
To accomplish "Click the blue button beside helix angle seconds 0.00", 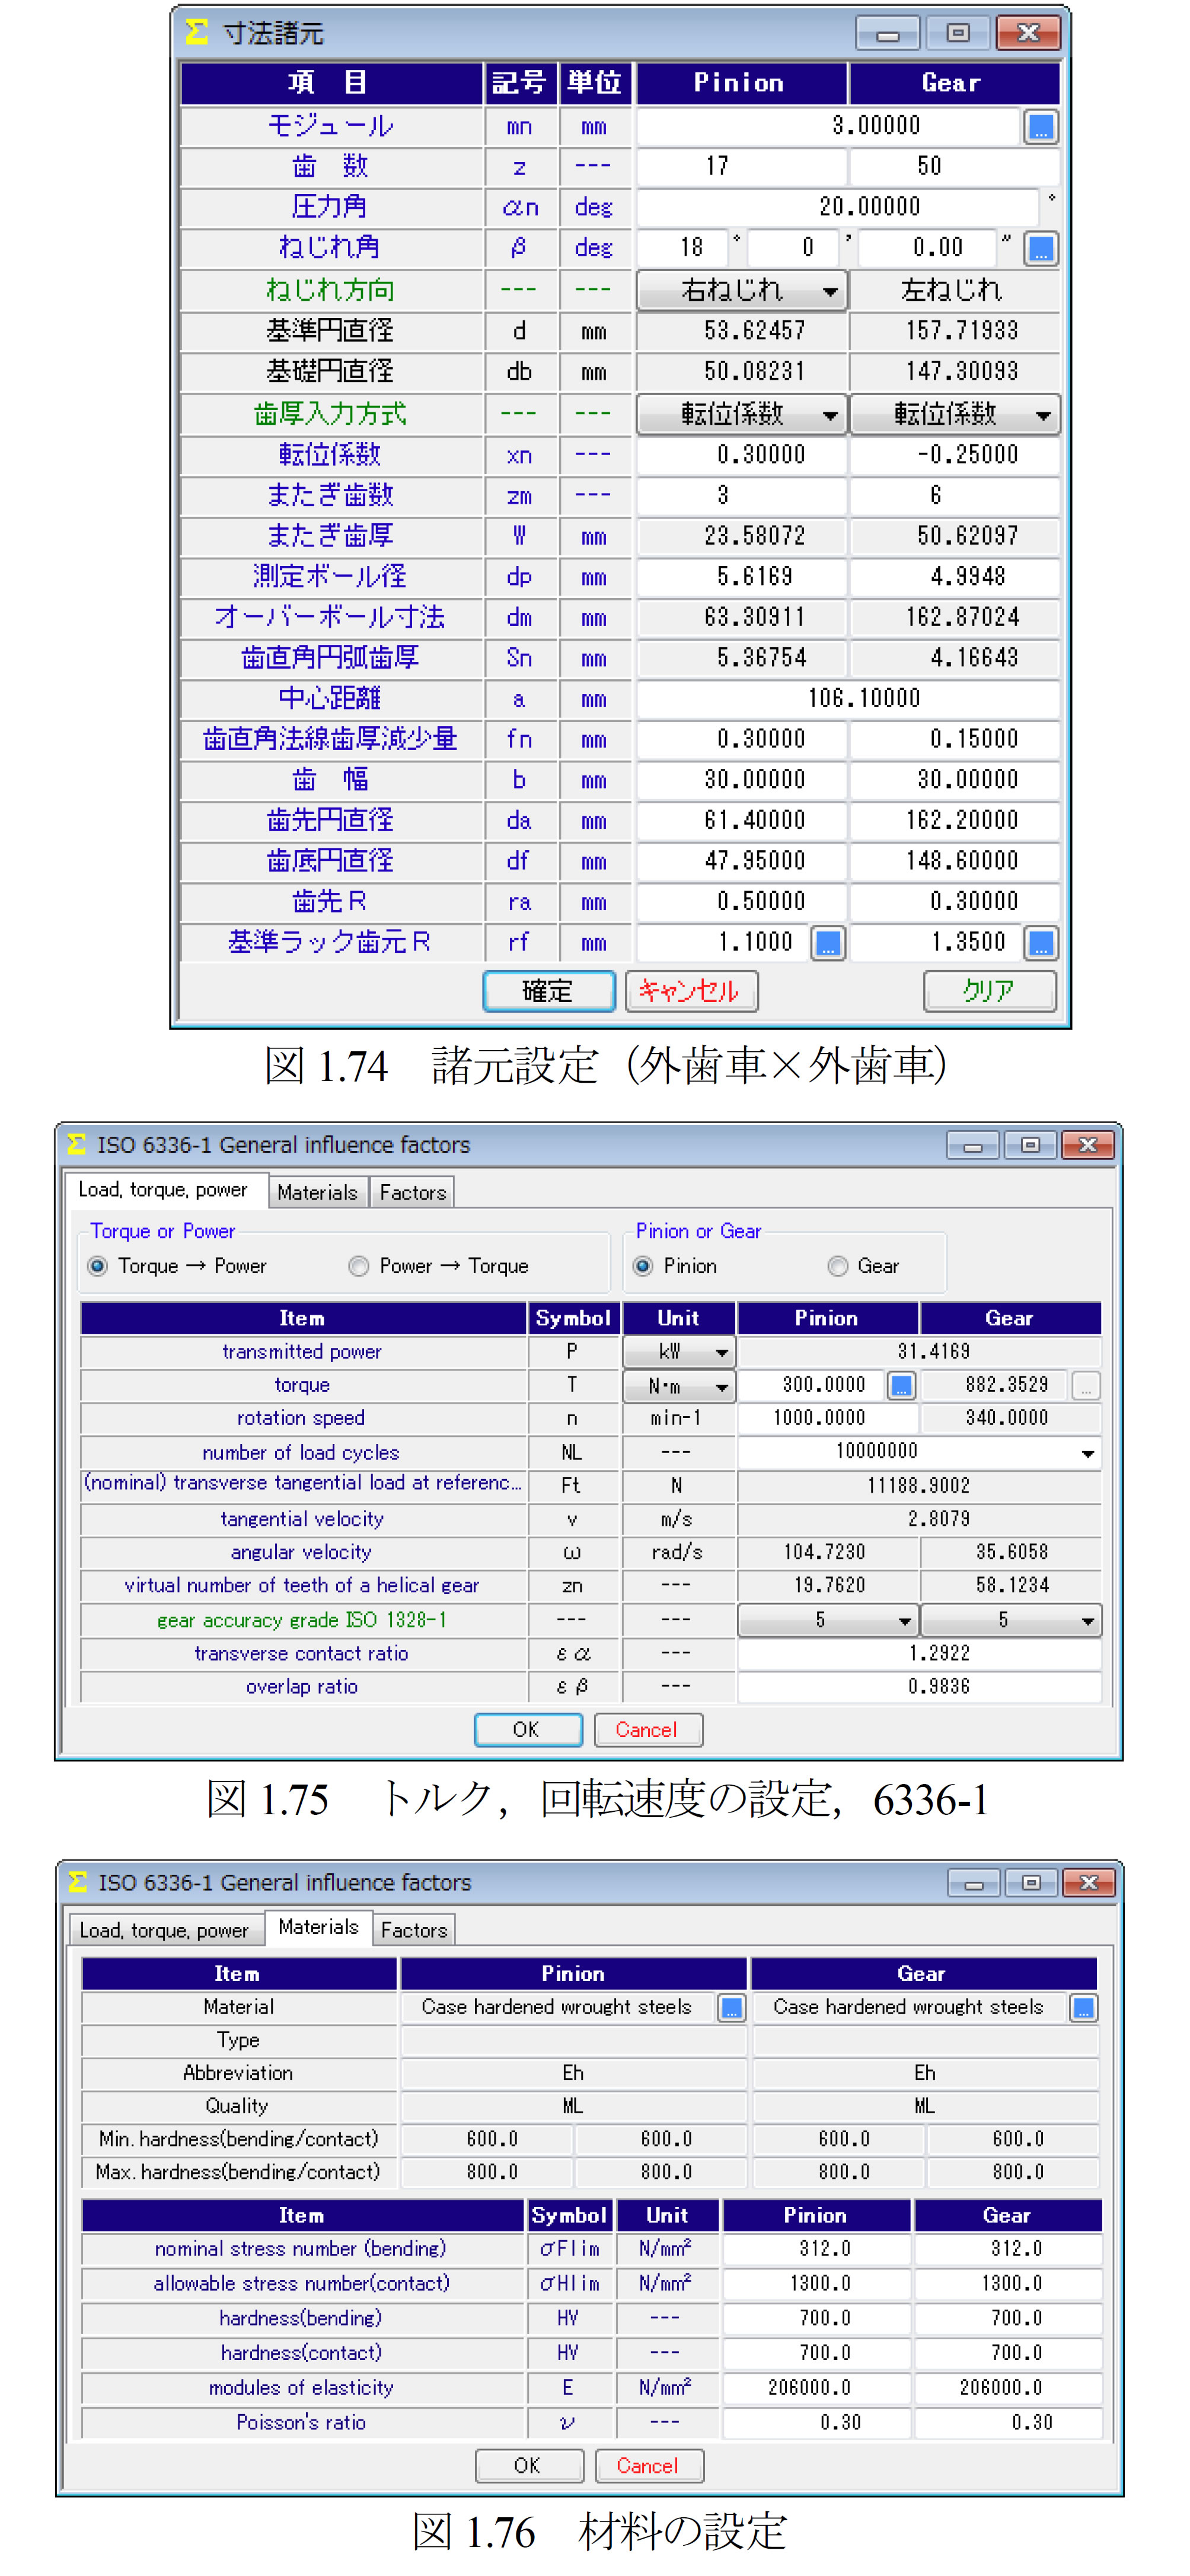I will click(x=1040, y=248).
